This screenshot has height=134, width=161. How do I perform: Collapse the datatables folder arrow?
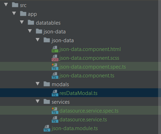tap(22, 22)
